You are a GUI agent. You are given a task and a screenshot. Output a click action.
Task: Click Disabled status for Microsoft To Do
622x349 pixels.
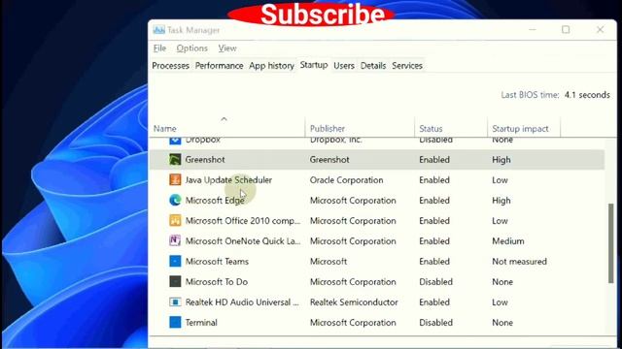click(435, 282)
